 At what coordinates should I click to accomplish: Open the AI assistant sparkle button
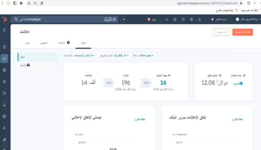[x=219, y=20]
